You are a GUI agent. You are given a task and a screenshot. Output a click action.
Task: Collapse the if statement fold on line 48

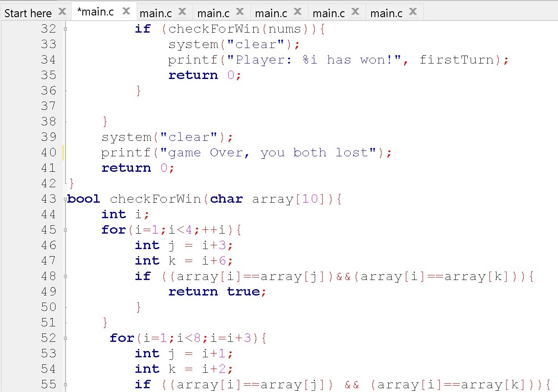[x=65, y=276]
